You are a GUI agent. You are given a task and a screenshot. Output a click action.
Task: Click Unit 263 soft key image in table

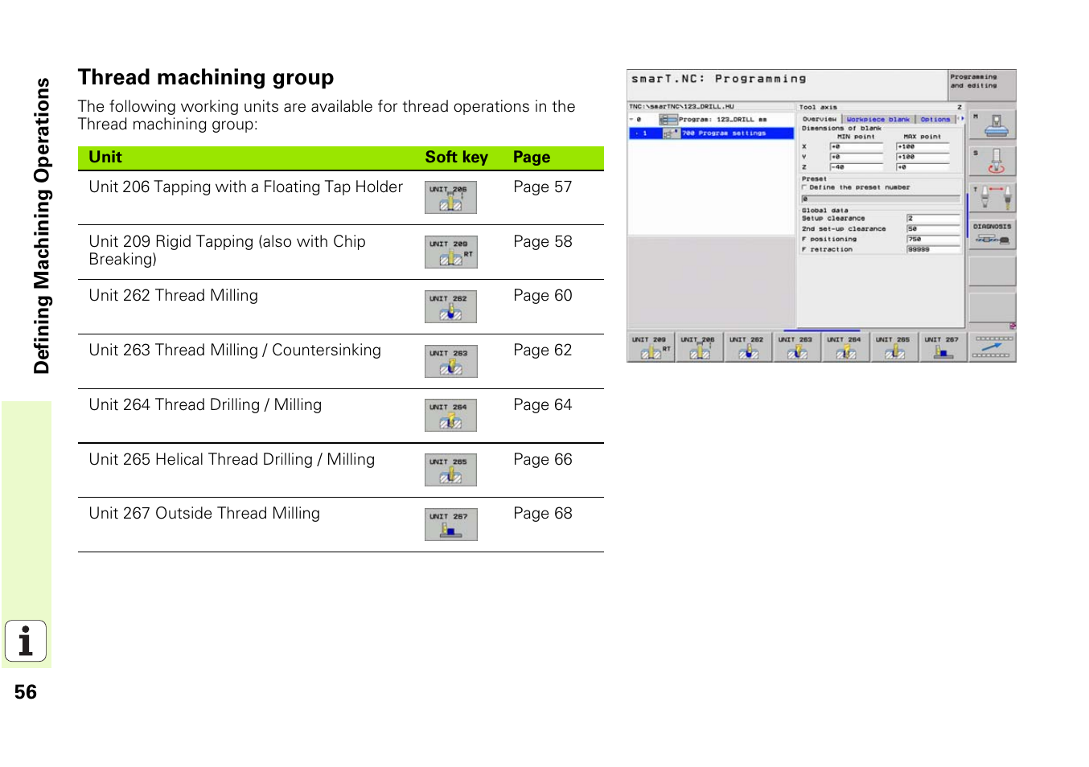[x=450, y=361]
